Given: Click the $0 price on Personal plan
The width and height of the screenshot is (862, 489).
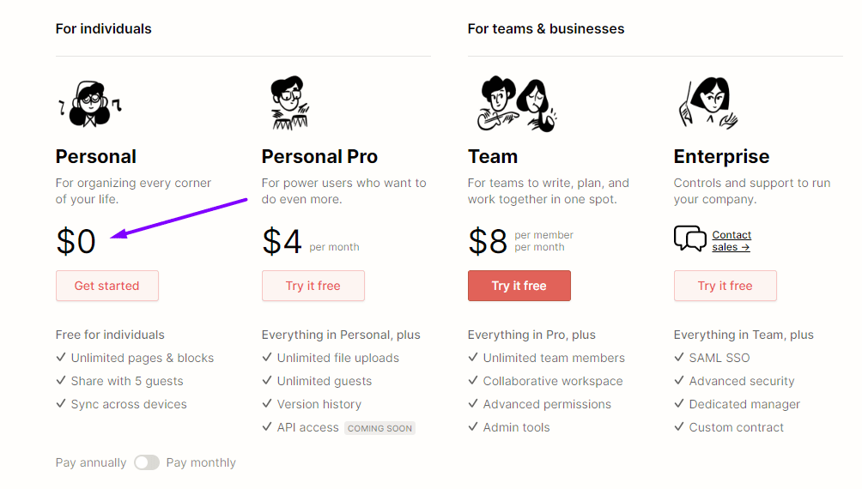Looking at the screenshot, I should coord(76,241).
